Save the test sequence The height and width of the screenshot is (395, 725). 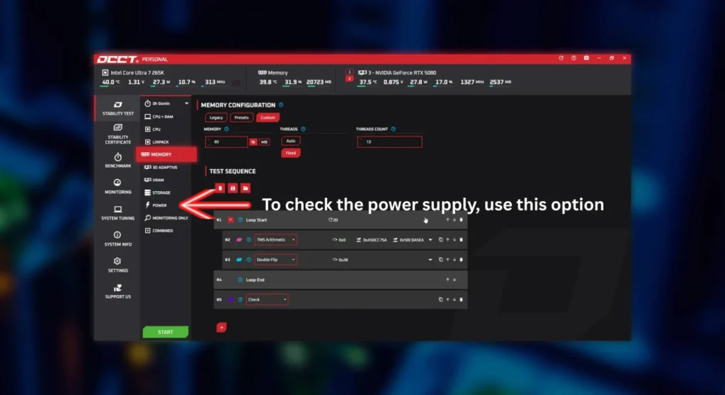point(232,188)
